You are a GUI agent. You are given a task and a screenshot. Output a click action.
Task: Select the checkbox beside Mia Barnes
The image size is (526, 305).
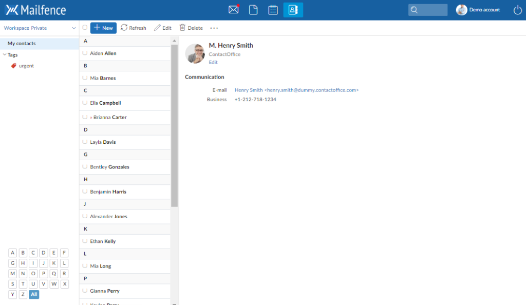tap(85, 78)
